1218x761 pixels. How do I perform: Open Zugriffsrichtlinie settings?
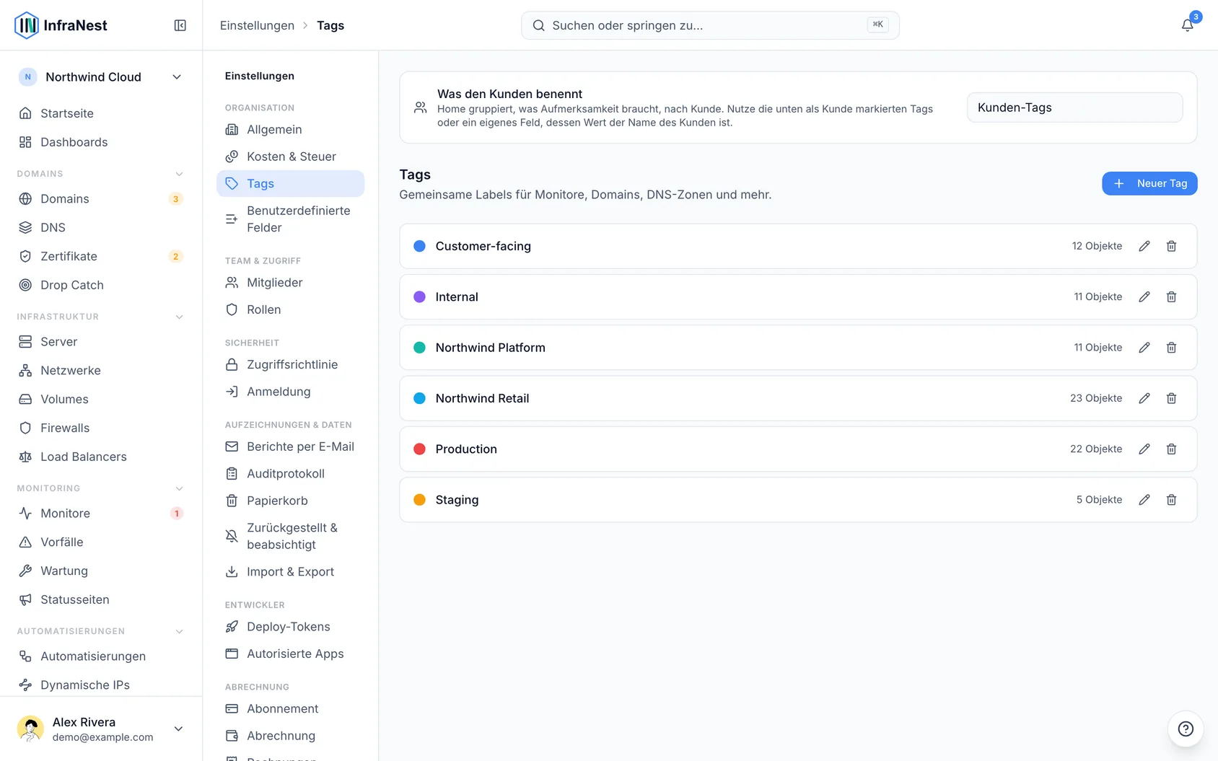(x=290, y=365)
